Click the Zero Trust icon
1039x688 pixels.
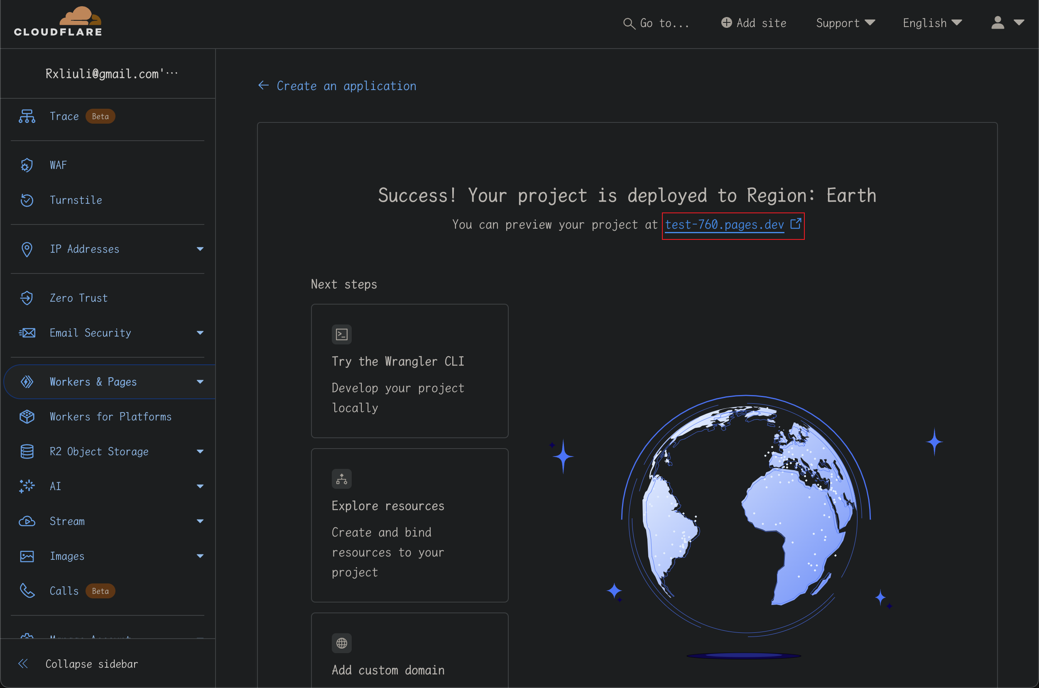pyautogui.click(x=27, y=298)
